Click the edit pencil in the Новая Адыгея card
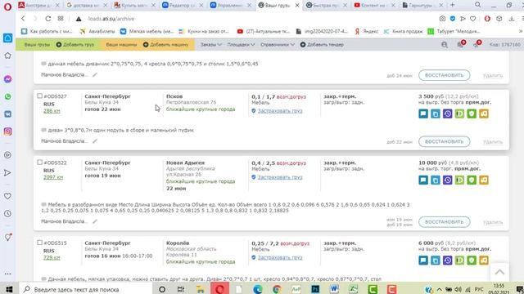This screenshot has height=294, width=524. (95, 221)
